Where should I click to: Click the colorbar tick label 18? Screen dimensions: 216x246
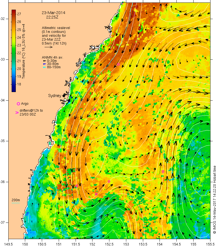[19, 84]
